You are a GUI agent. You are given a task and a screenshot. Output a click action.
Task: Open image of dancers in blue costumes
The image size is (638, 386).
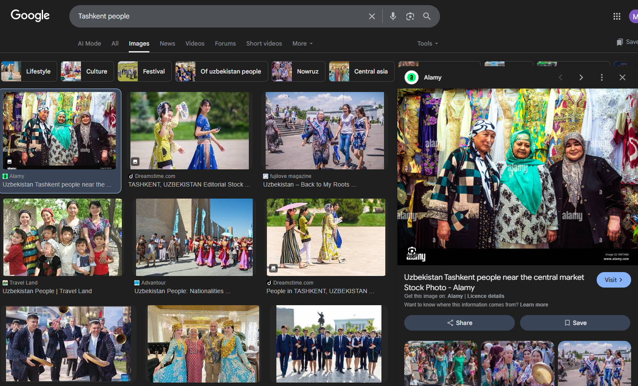203,344
